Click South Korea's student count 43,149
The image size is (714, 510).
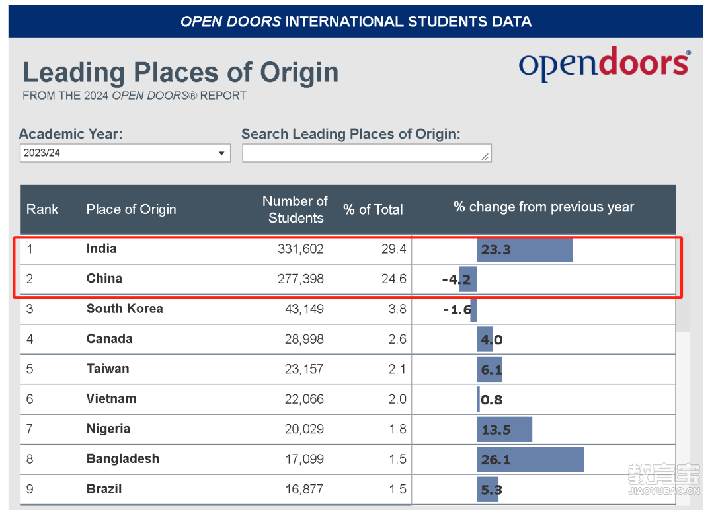coord(304,309)
